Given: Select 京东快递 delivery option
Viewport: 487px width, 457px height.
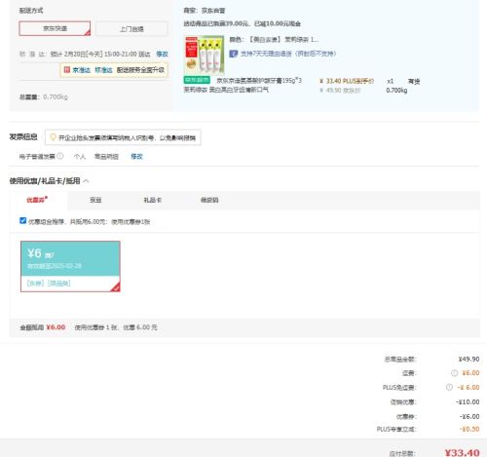Looking at the screenshot, I should click(55, 28).
